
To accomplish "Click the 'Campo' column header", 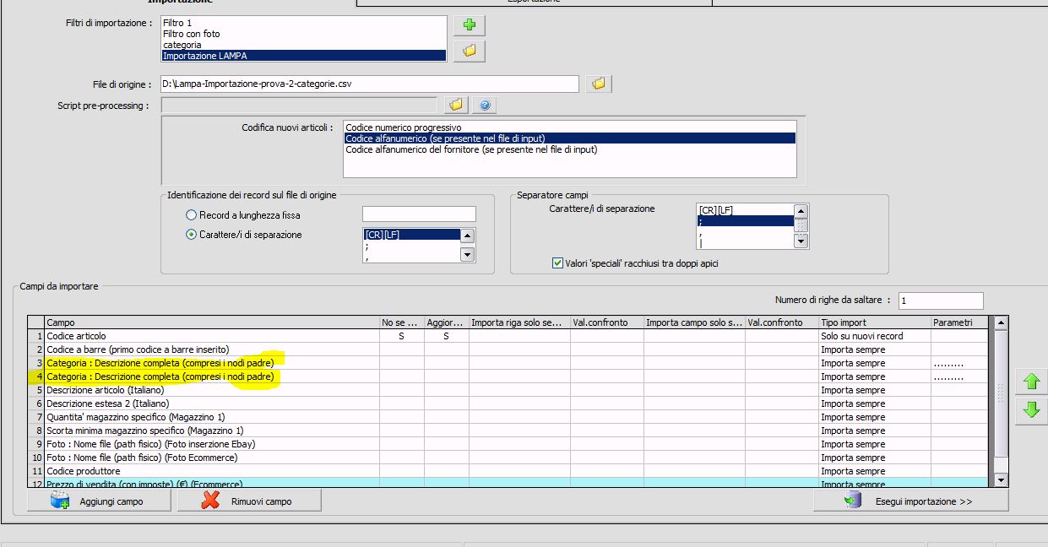I will (x=212, y=322).
